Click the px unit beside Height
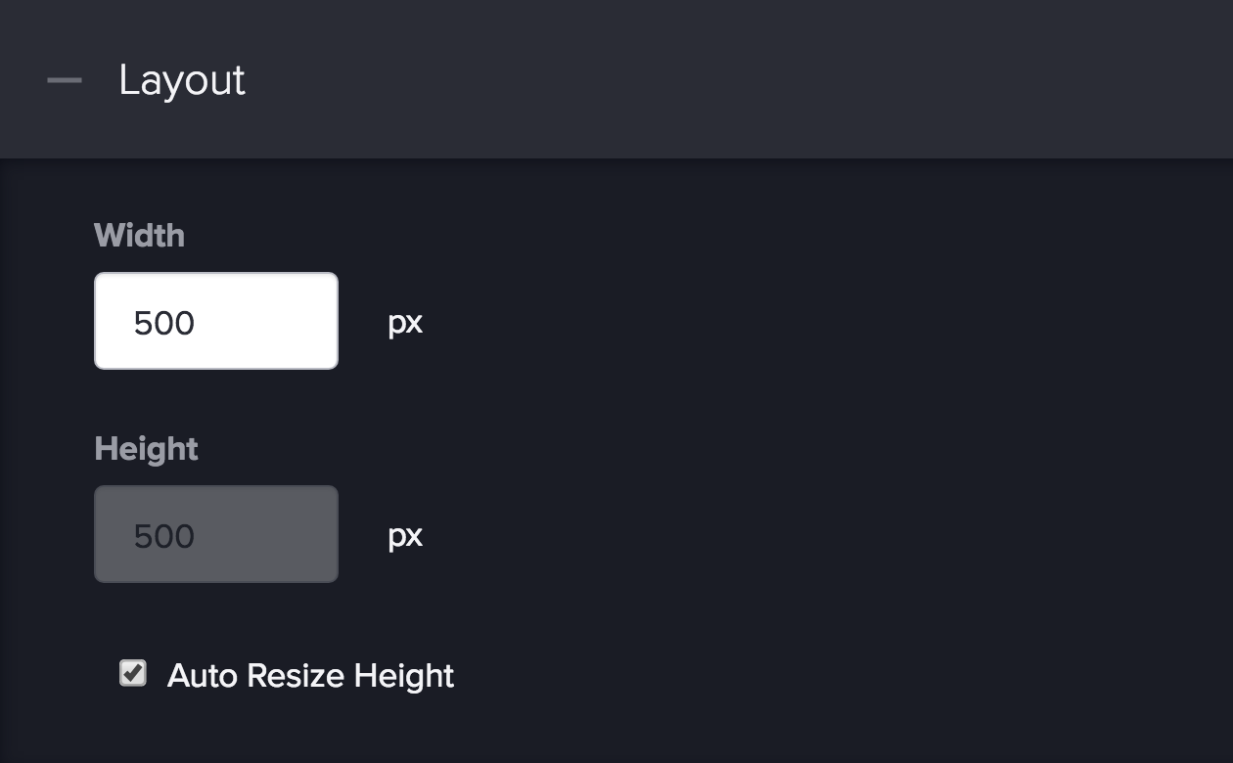Screen dimensions: 1233x763 click(x=405, y=536)
